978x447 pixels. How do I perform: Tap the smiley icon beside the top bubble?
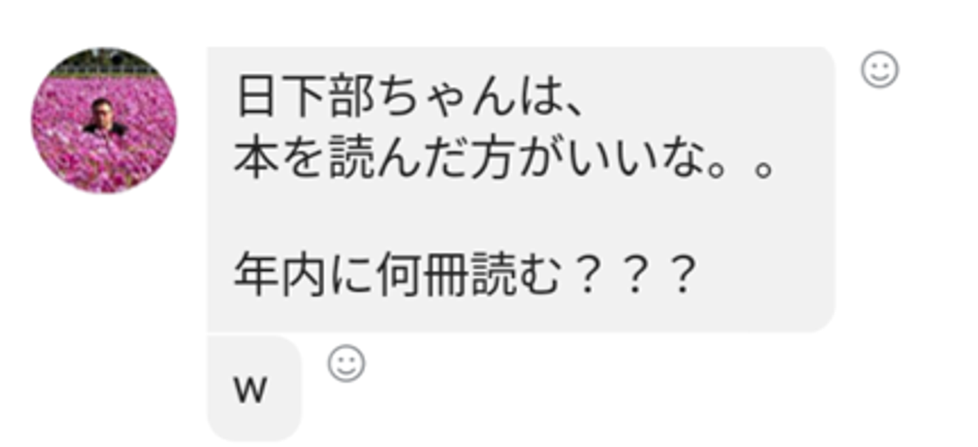[880, 70]
